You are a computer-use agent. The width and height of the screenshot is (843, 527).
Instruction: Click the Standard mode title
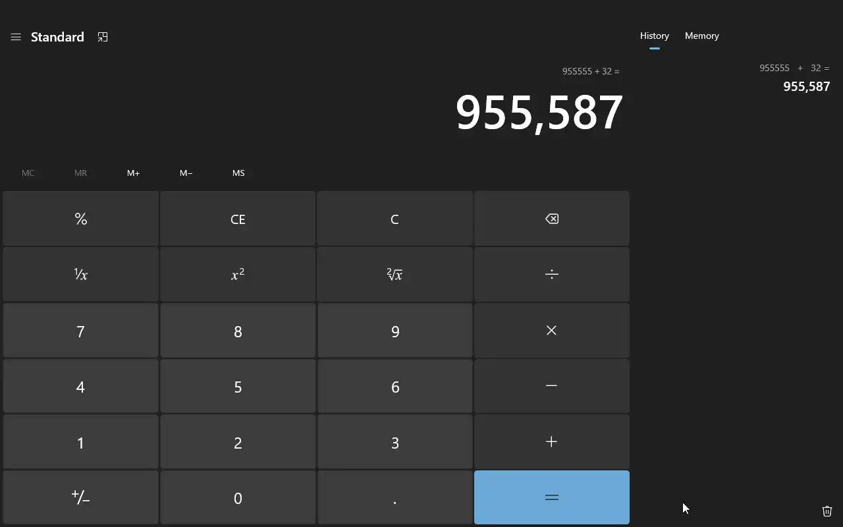click(x=57, y=37)
